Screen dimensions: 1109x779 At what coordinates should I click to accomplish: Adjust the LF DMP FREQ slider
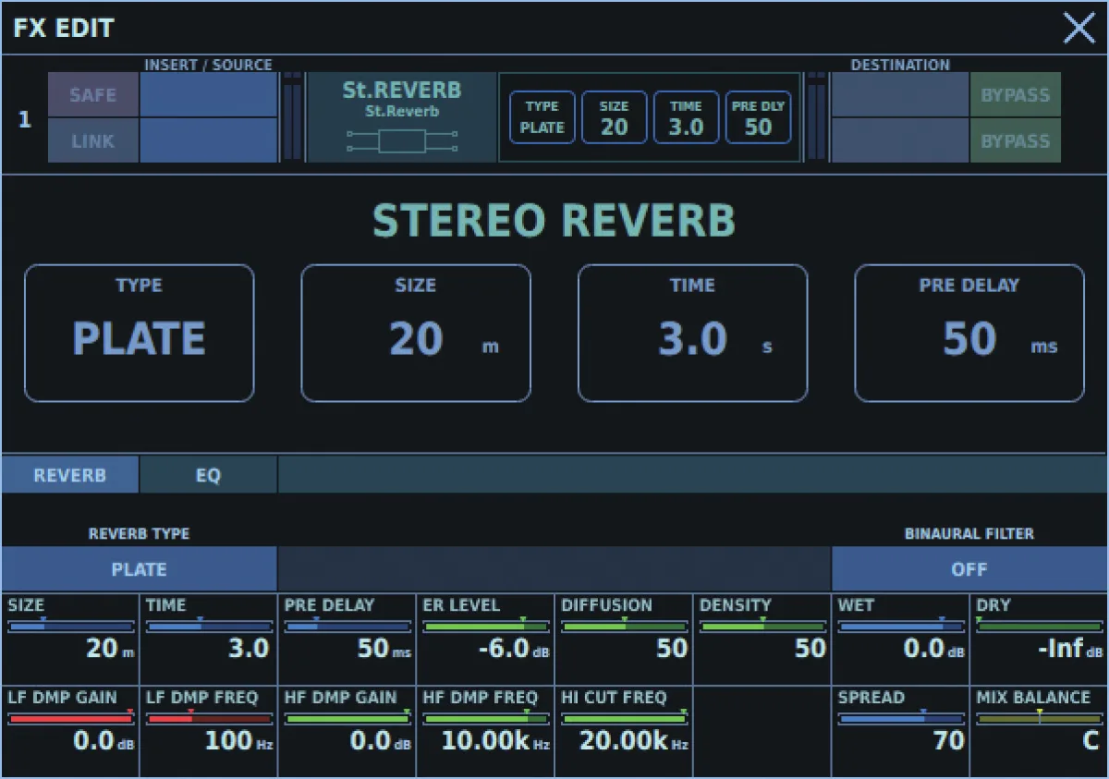click(x=210, y=718)
